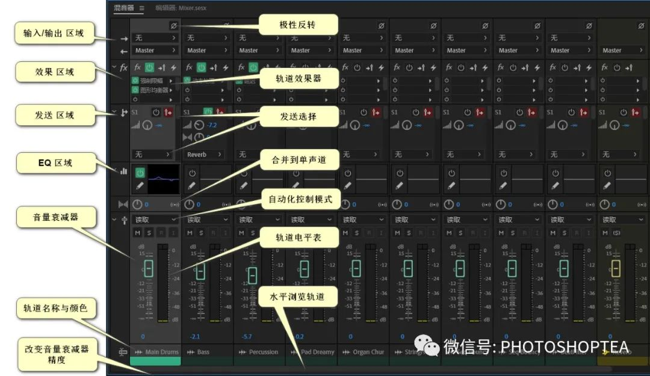Click Bass pre-render lightning icon
This screenshot has height=376, width=650.
[226, 67]
